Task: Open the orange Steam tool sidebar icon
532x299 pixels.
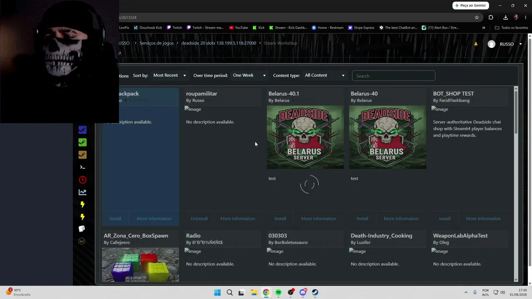Action: coord(82,155)
